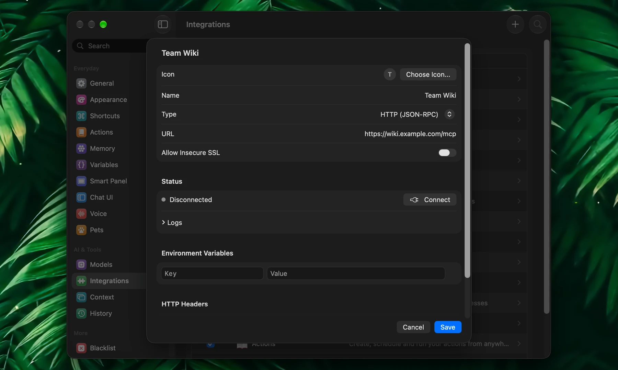Open the Actions sidebar icon
618x370 pixels.
[x=81, y=132]
